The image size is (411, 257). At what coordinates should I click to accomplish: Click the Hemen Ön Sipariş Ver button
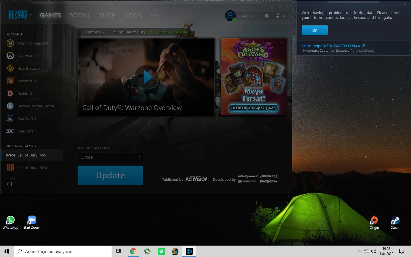pyautogui.click(x=253, y=108)
